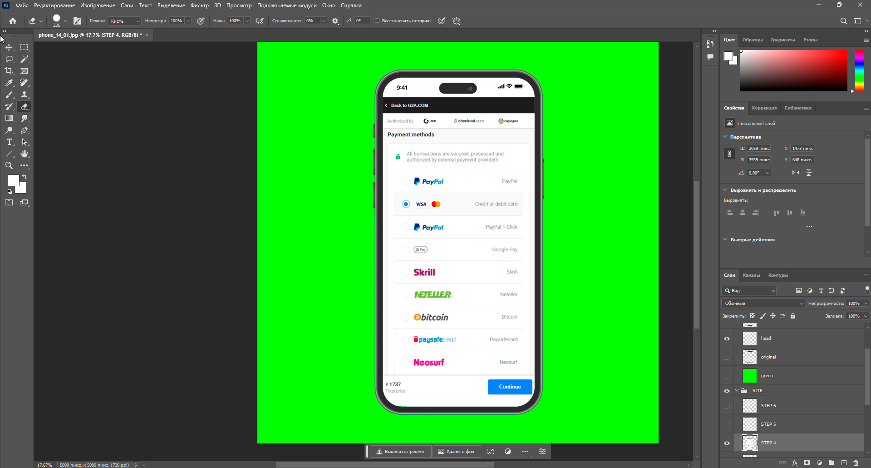The image size is (871, 468).
Task: Select the Frame tool
Action: click(x=25, y=71)
